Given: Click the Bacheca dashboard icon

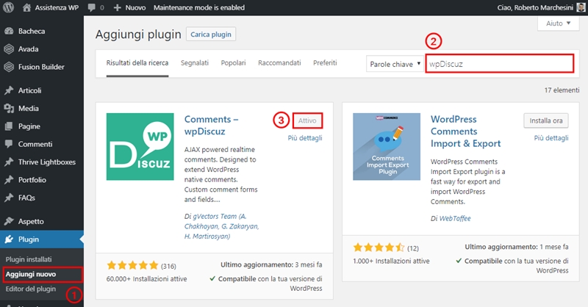Looking at the screenshot, I should 9,31.
